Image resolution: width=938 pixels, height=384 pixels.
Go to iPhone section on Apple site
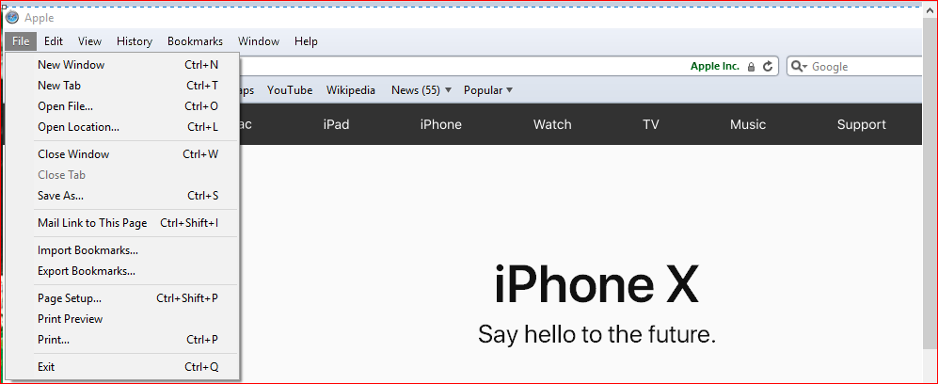(x=441, y=124)
